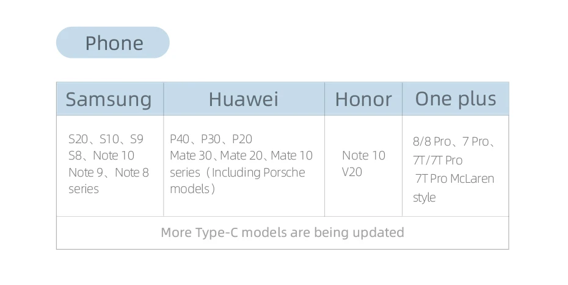The width and height of the screenshot is (568, 285).
Task: Click the Note 9, Note 8 line
Action: (x=109, y=172)
